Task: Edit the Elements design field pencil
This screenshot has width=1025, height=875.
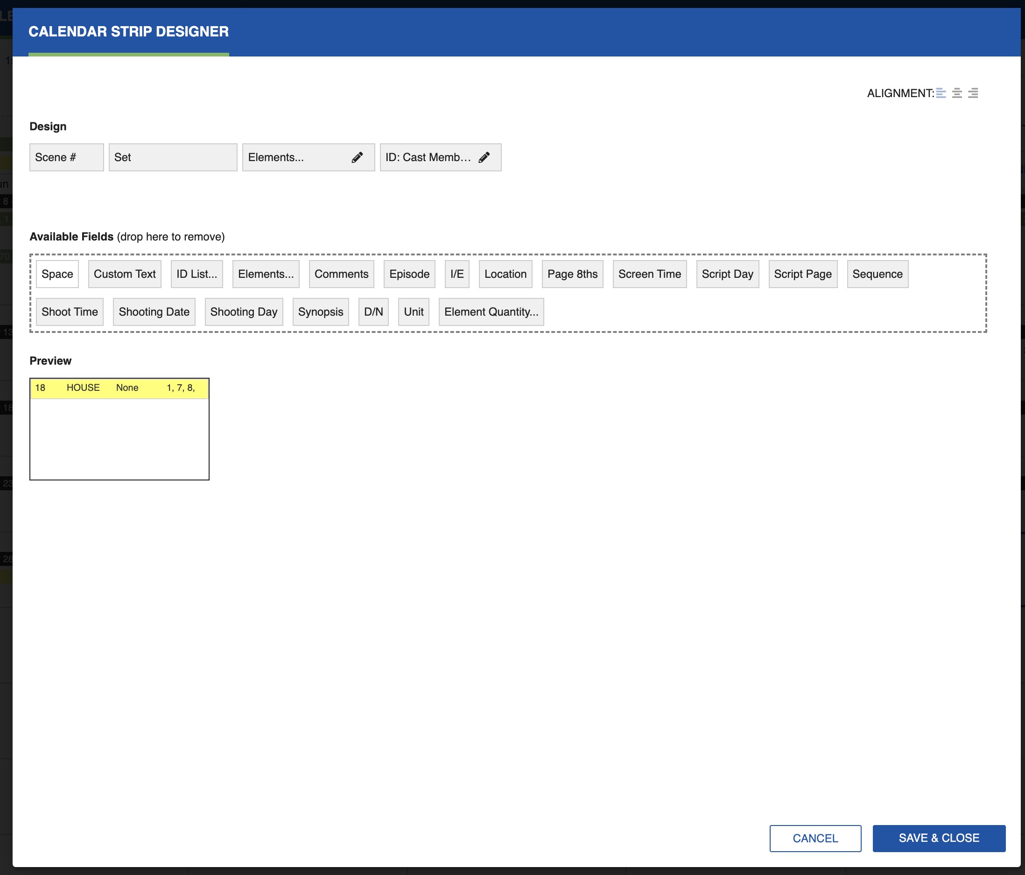Action: 357,157
